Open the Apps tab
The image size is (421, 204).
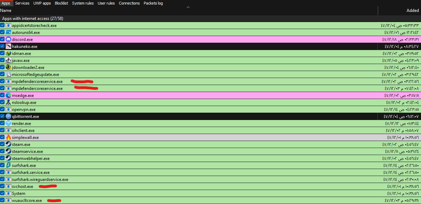pos(6,3)
